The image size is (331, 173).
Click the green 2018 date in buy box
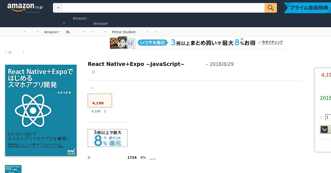click(325, 98)
